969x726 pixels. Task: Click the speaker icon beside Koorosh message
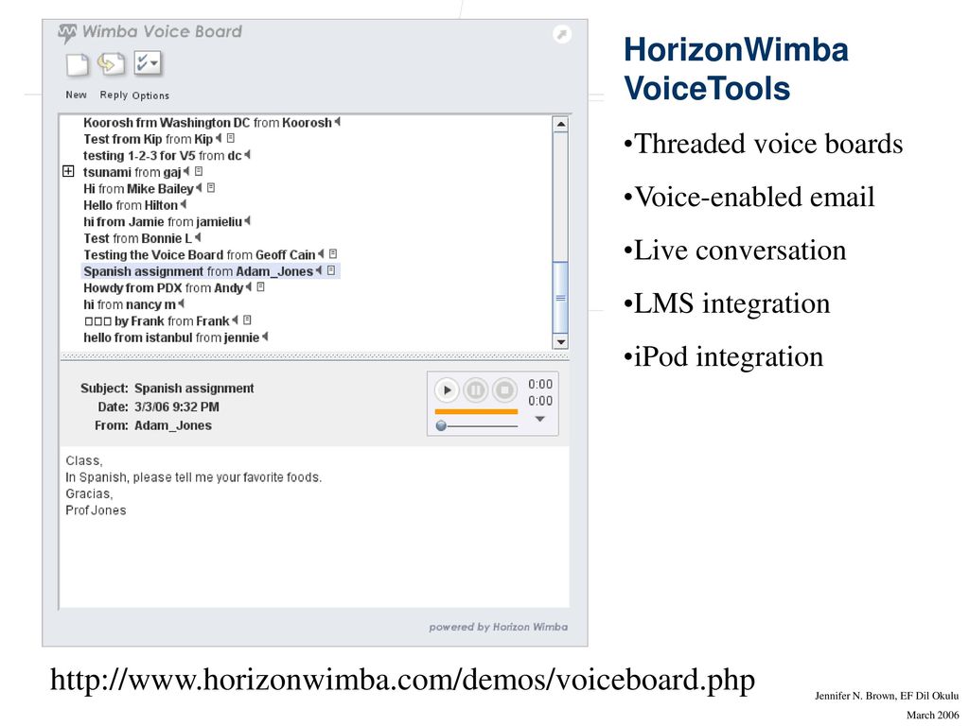(x=338, y=122)
